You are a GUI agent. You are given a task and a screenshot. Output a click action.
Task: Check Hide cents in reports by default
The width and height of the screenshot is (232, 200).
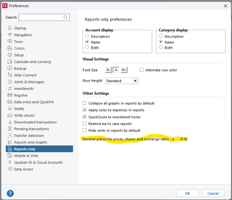point(85,130)
